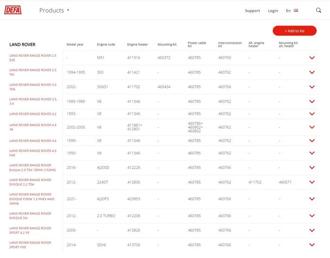Click engine code 306D1
This screenshot has width=330, height=258.
pos(102,87)
